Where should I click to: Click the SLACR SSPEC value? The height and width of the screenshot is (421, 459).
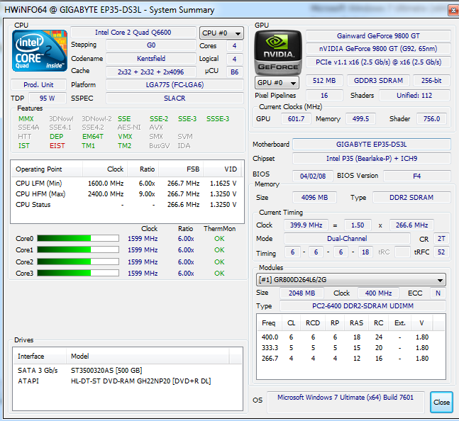[175, 99]
